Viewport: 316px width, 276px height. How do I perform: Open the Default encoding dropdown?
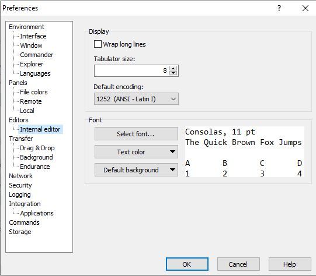(136, 99)
